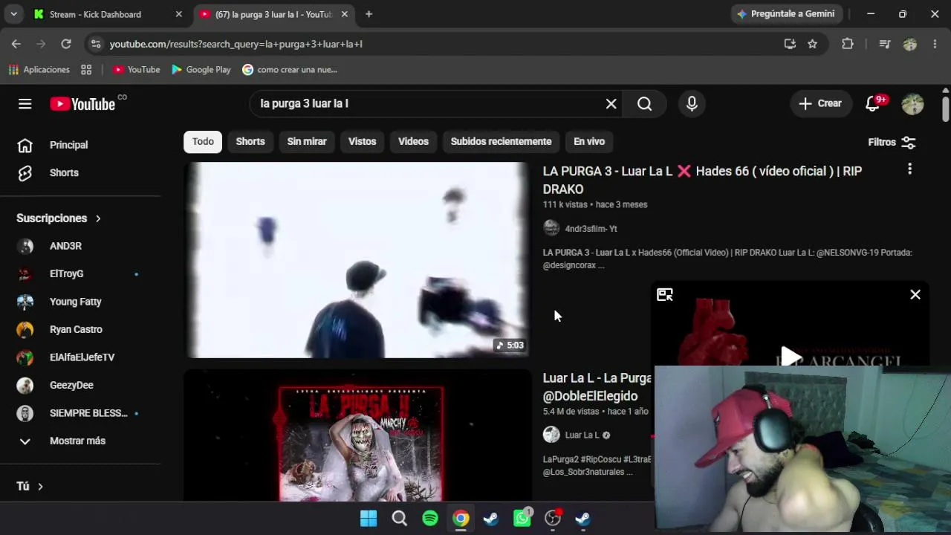Open Spotify from the taskbar
Image resolution: width=951 pixels, height=535 pixels.
pyautogui.click(x=430, y=518)
